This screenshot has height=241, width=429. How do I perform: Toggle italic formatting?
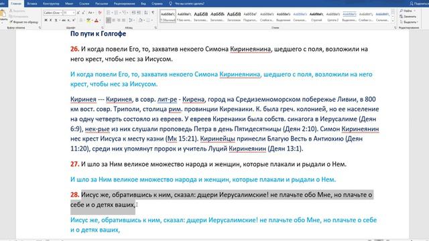51,20
